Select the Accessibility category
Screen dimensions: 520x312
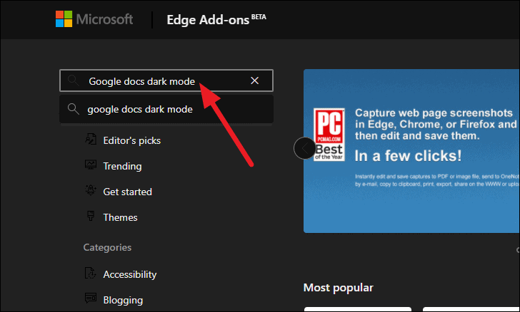[x=130, y=274]
